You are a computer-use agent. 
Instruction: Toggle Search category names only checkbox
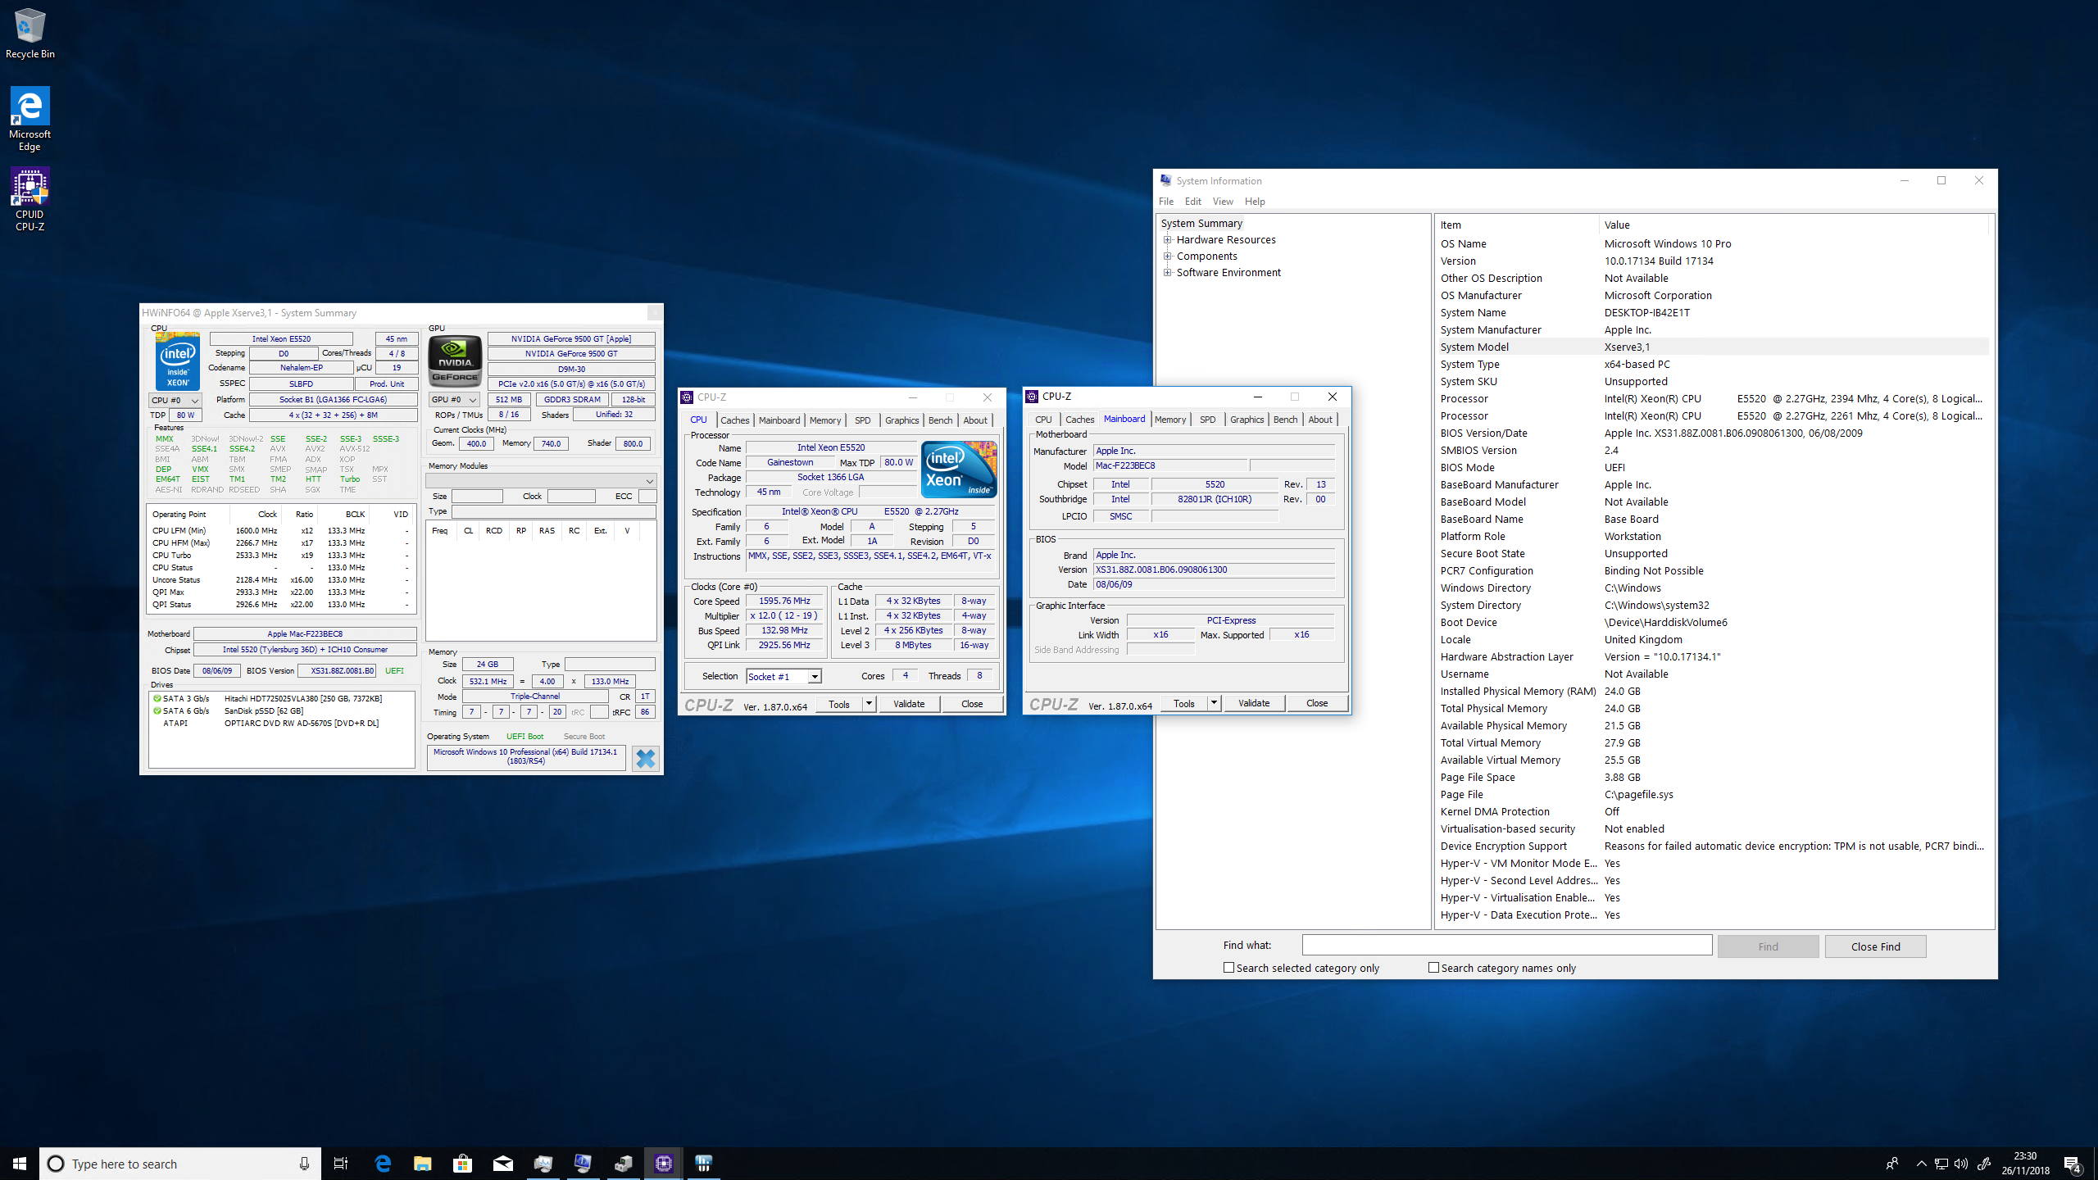point(1433,967)
